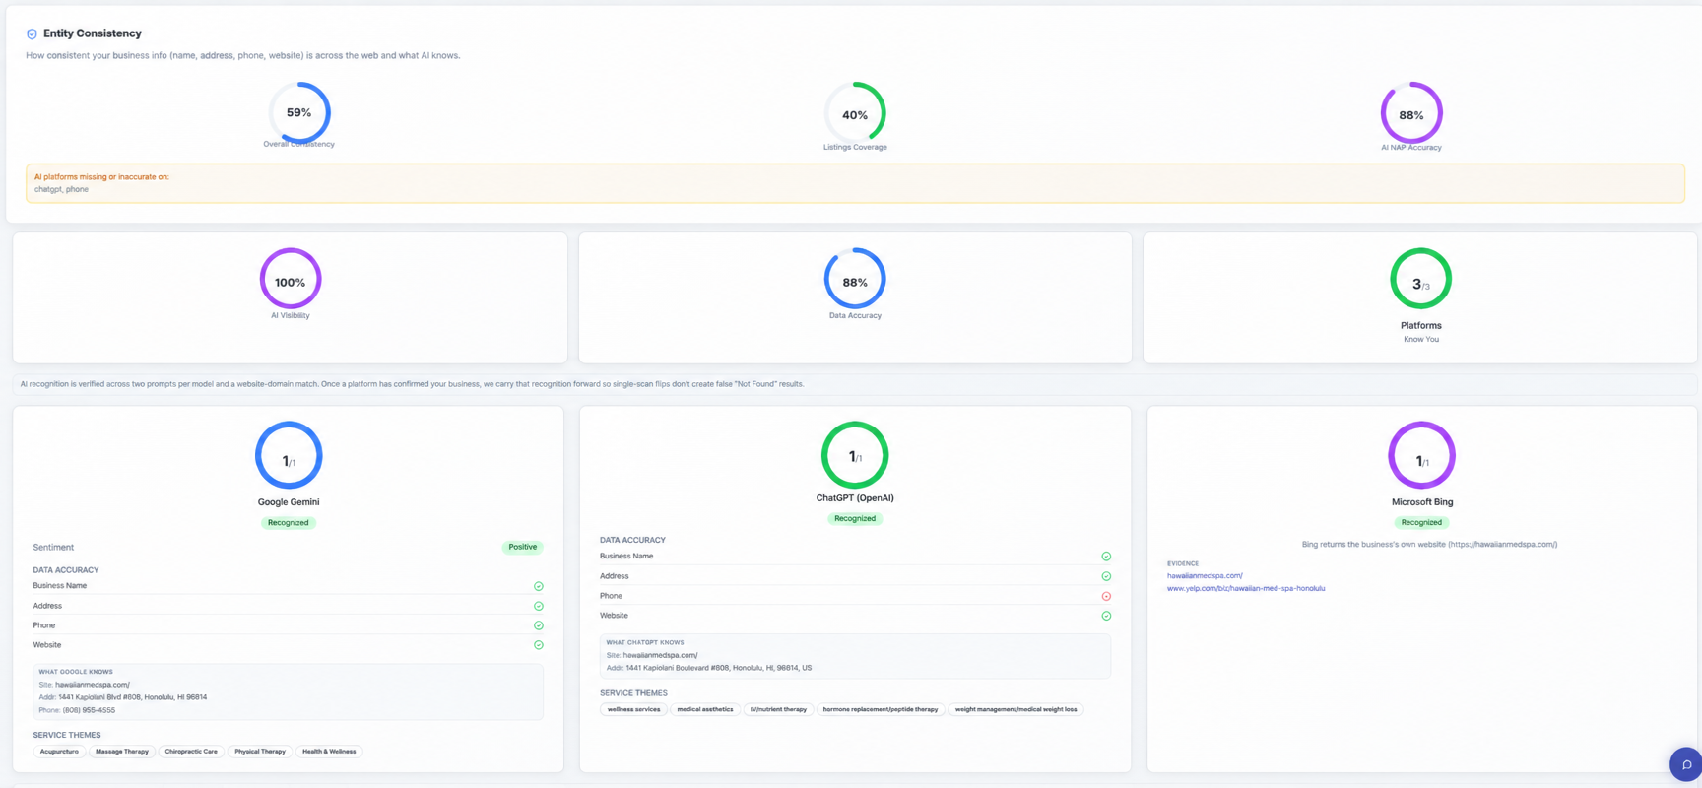Select the Massage Therapy service tag

coord(122,752)
